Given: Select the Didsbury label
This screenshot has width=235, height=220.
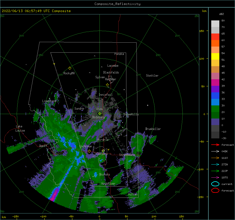Looking at the screenshot, I should [98, 117].
